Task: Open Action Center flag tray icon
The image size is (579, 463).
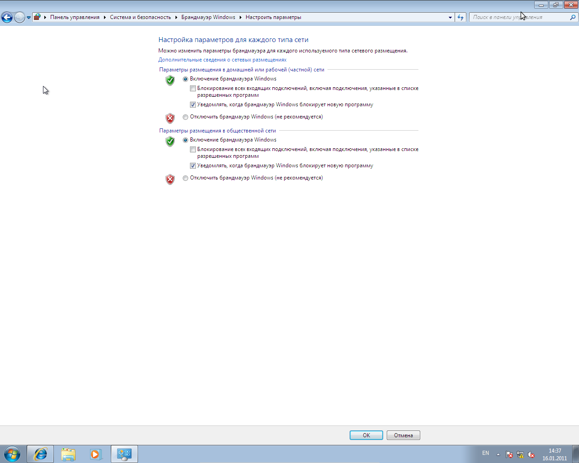Action: 509,454
